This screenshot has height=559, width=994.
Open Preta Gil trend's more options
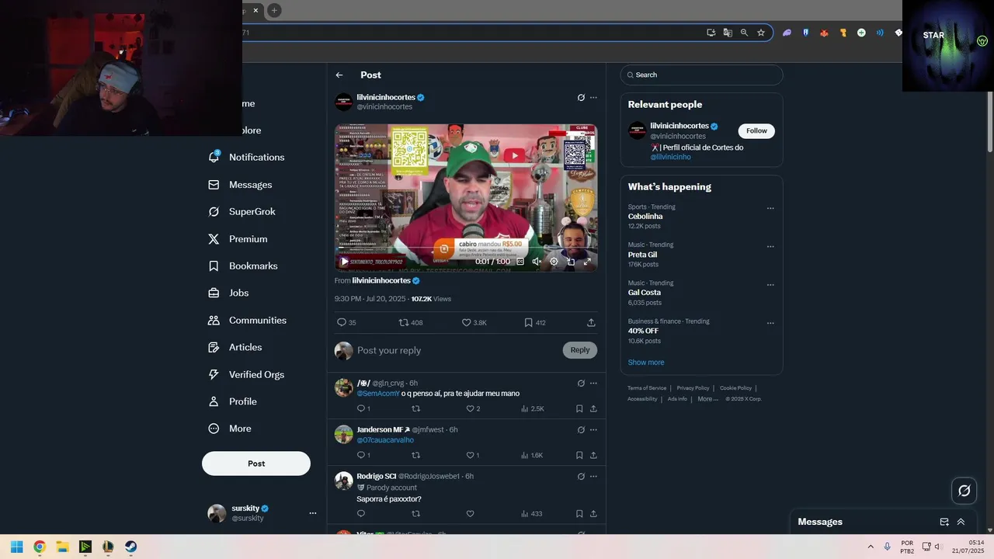point(770,247)
